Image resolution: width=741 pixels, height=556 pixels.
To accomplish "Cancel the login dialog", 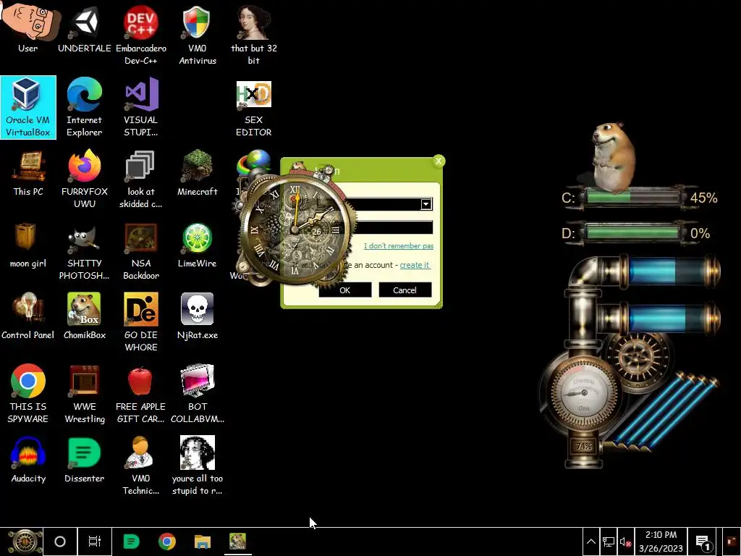I will coord(405,290).
